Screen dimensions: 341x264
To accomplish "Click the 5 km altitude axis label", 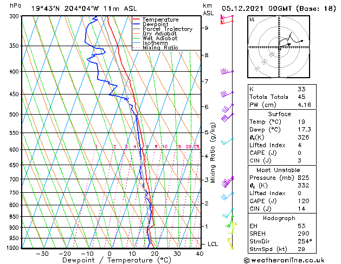I will pyautogui.click(x=207, y=132).
